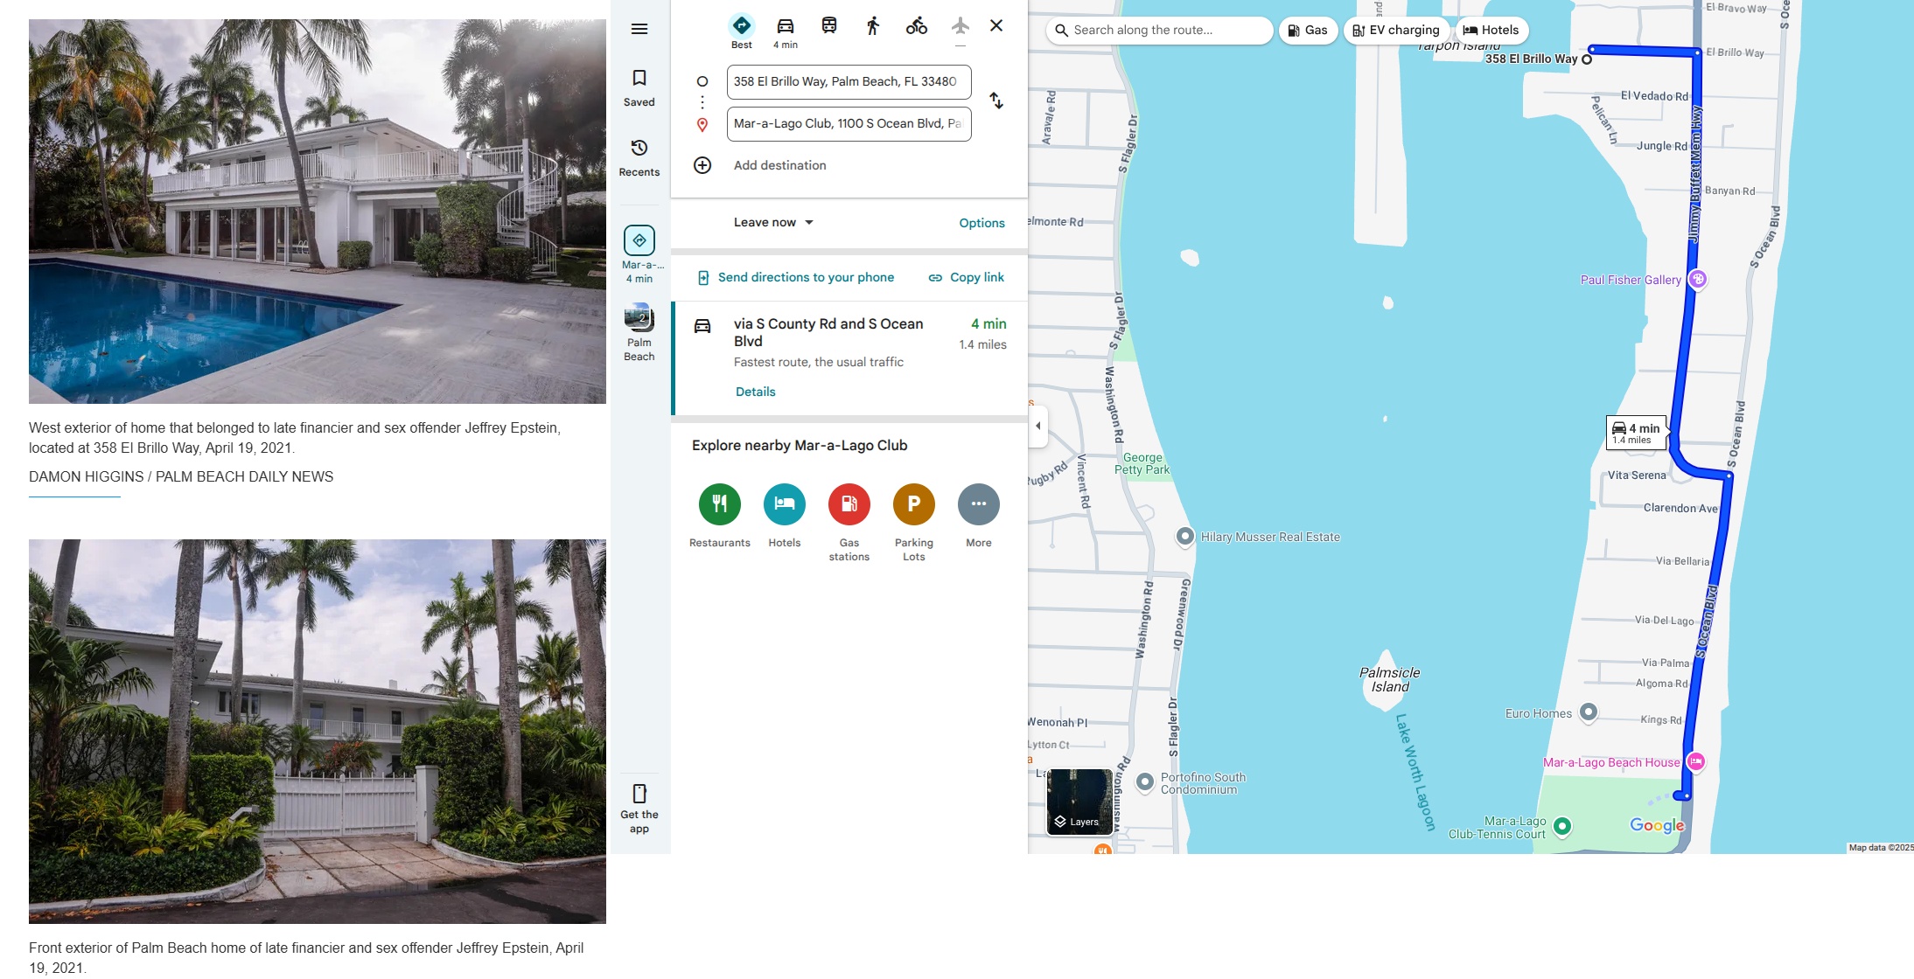Click Add destination plus icon
Image resolution: width=1914 pixels, height=979 pixels.
[x=702, y=165]
